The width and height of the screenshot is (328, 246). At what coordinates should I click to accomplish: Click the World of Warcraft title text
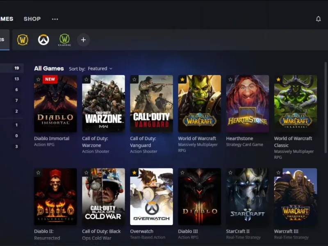pyautogui.click(x=197, y=139)
